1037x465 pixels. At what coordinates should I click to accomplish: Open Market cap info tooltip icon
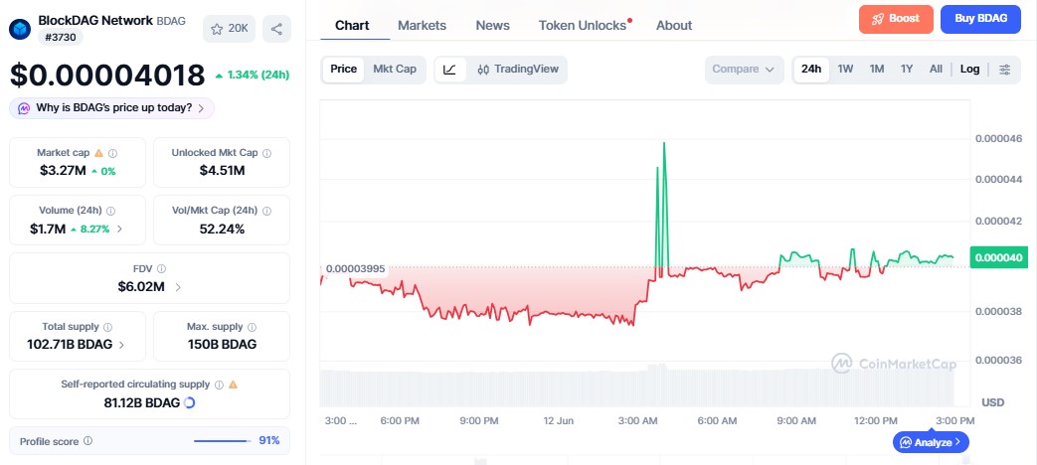pyautogui.click(x=112, y=153)
